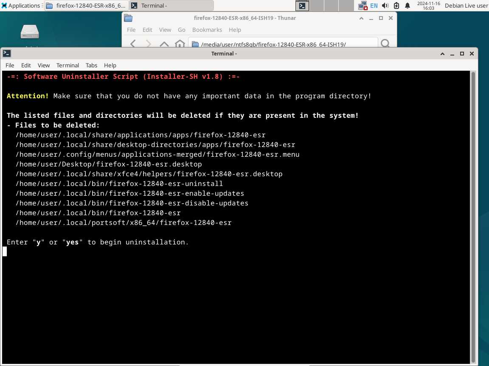489x366 pixels.
Task: Click the terminal icon in workspace switcher
Action: pyautogui.click(x=302, y=6)
